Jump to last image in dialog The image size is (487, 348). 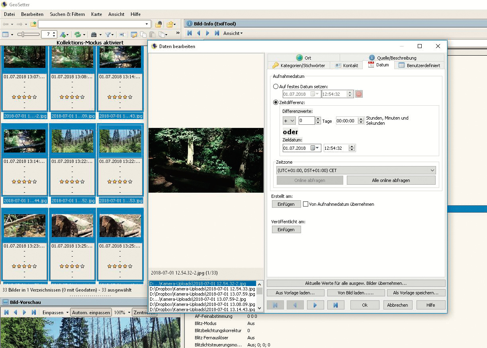click(335, 305)
